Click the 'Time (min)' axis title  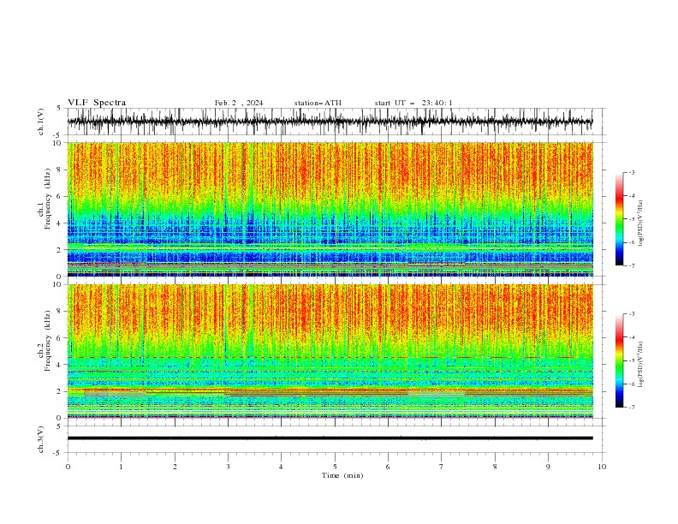(x=342, y=475)
